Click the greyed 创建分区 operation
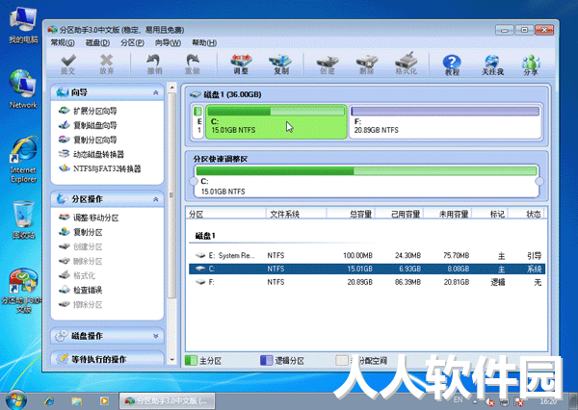 [x=80, y=246]
